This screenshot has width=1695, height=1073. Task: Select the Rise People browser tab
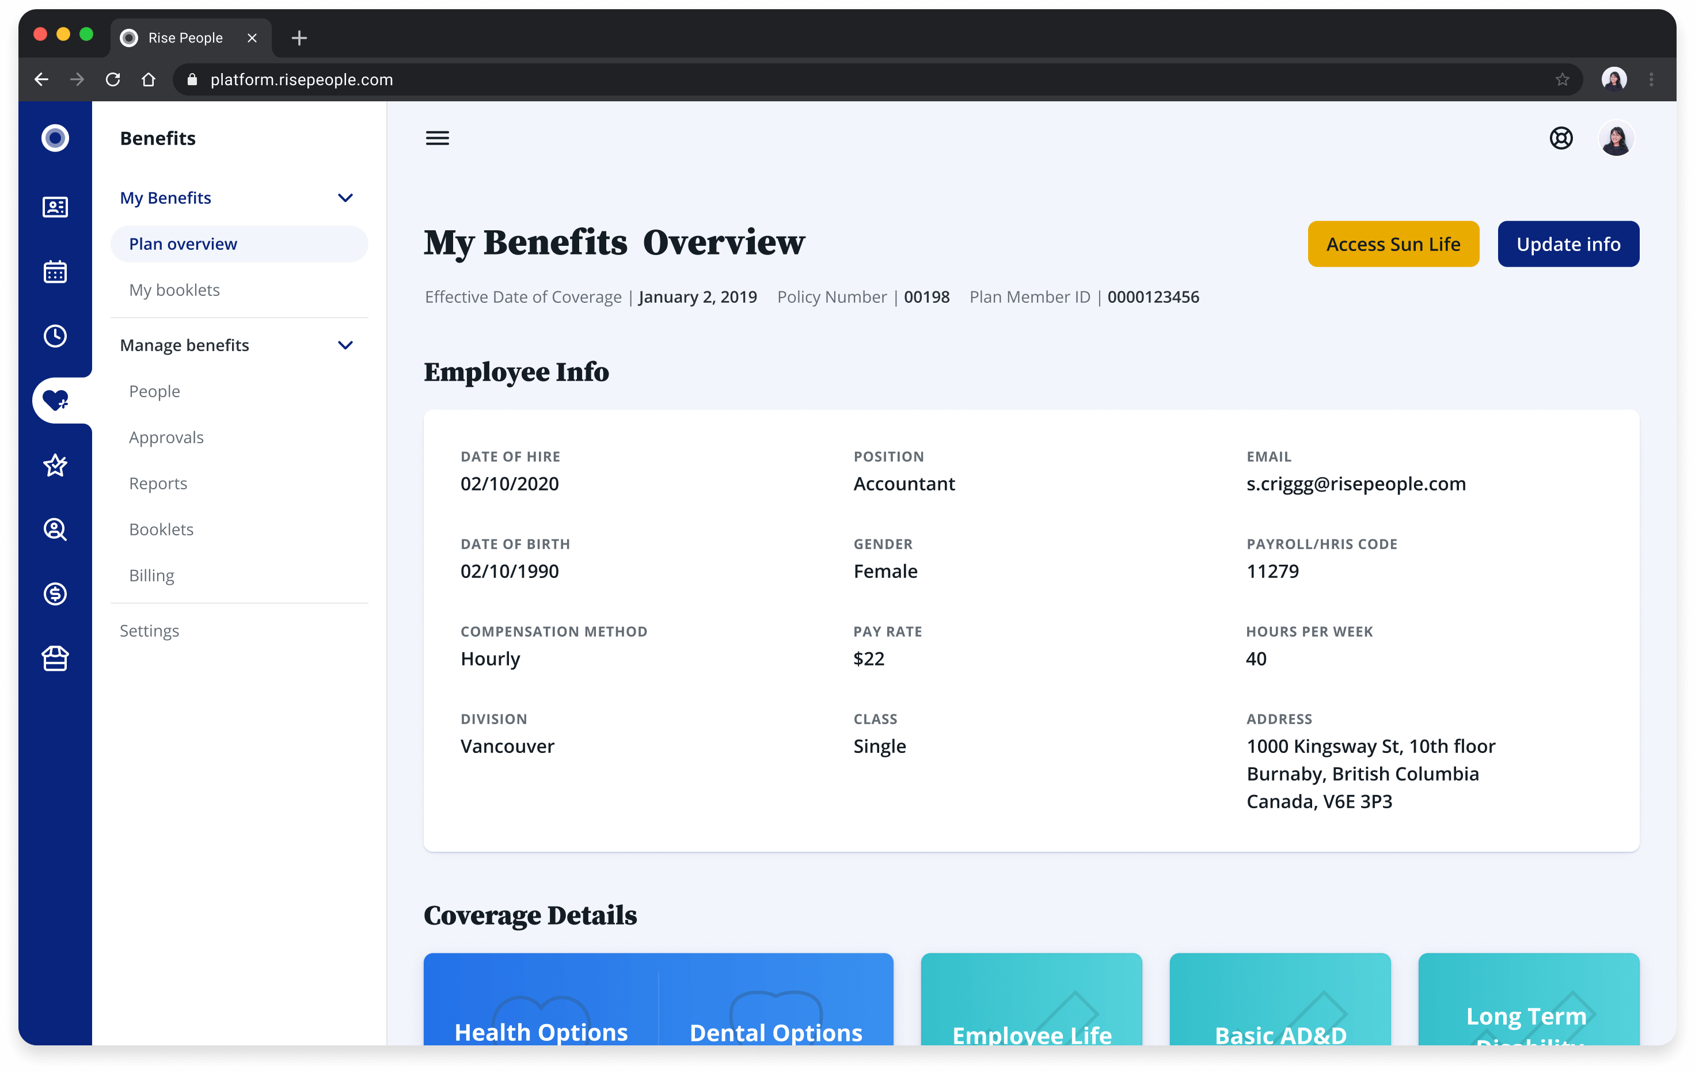[x=190, y=38]
